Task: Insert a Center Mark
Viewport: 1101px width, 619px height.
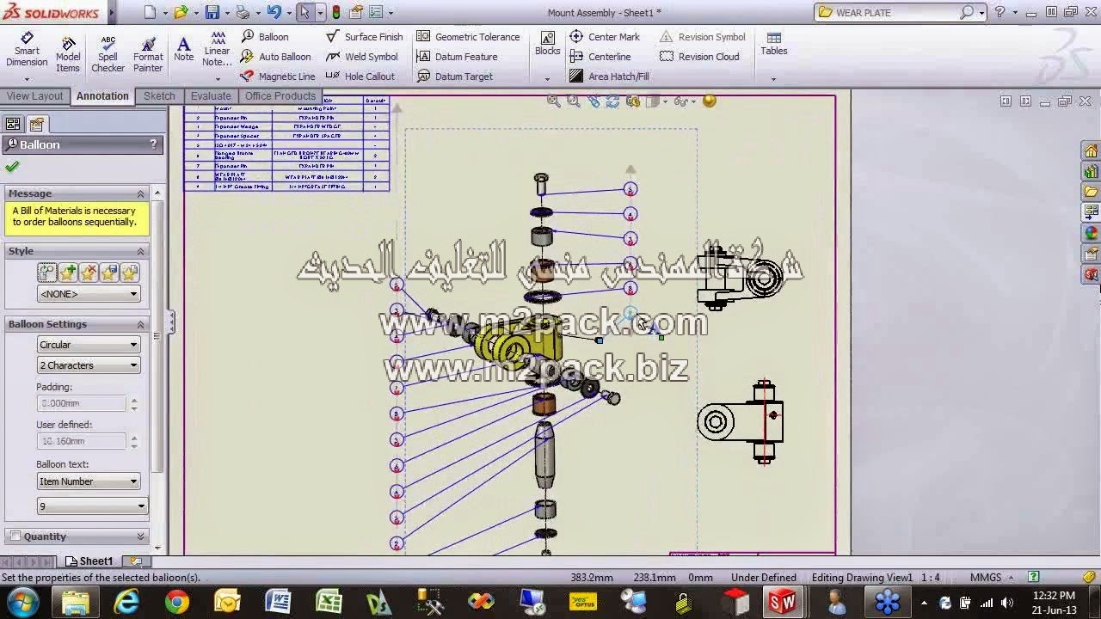Action: 605,37
